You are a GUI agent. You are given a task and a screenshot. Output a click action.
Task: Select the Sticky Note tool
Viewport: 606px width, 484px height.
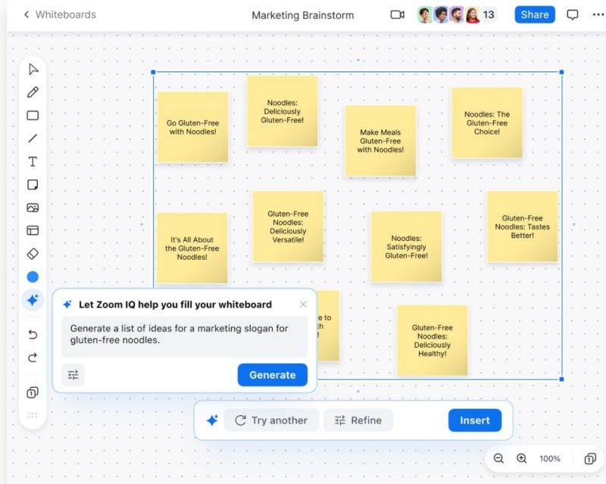point(32,184)
